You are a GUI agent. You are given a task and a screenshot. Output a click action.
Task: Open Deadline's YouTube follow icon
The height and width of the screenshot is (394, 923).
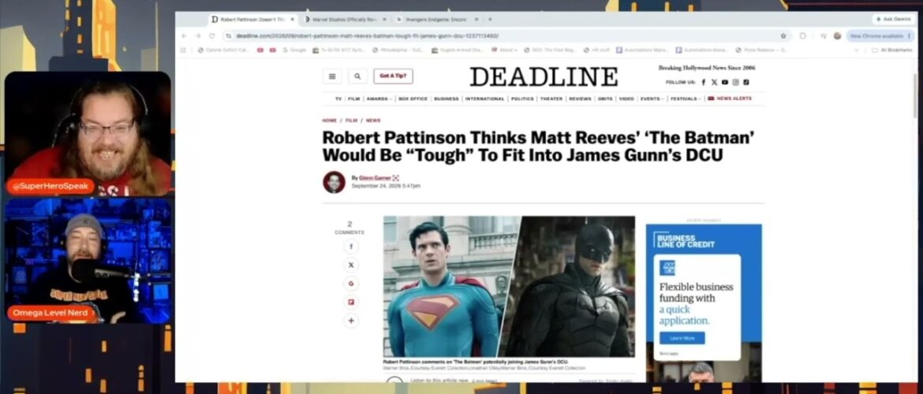(x=725, y=82)
